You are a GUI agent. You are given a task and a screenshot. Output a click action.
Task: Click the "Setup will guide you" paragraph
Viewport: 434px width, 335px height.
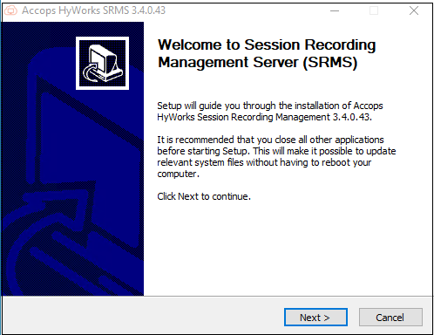[x=270, y=112]
